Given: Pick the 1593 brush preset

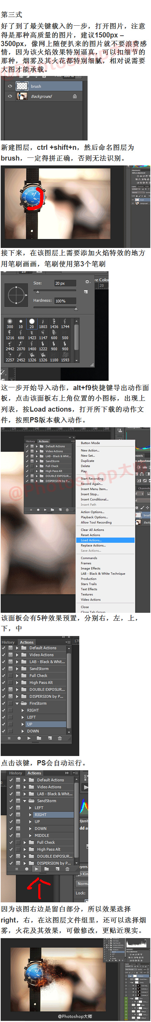Looking at the screenshot, I should pyautogui.click(x=65, y=357).
